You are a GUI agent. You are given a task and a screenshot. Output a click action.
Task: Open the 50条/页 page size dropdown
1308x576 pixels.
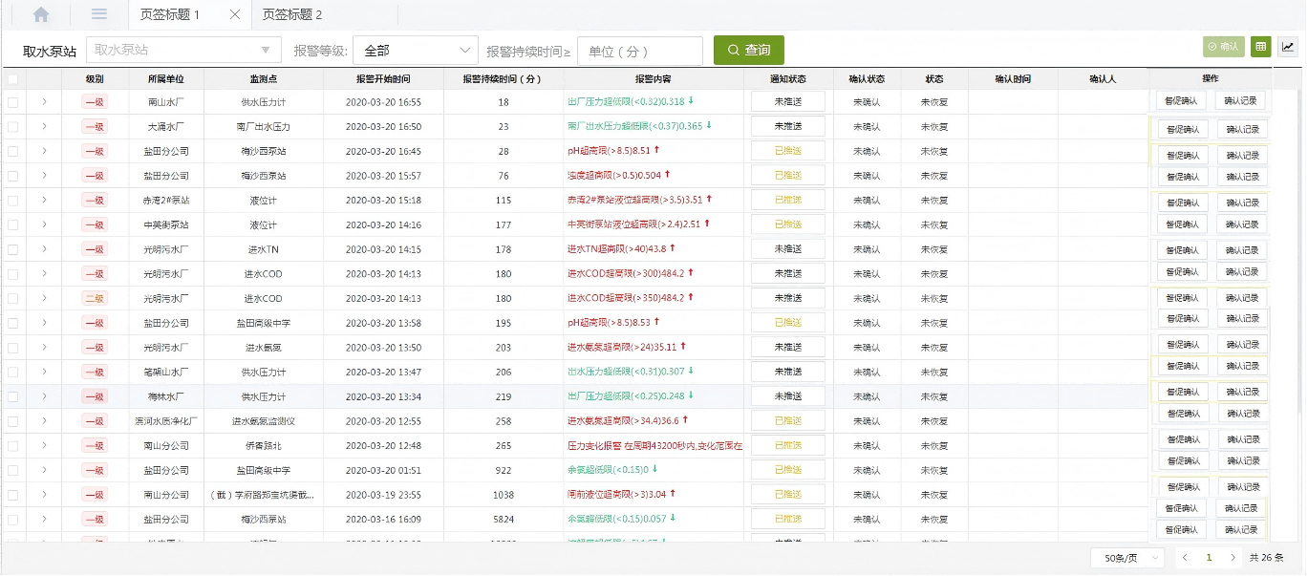1127,557
